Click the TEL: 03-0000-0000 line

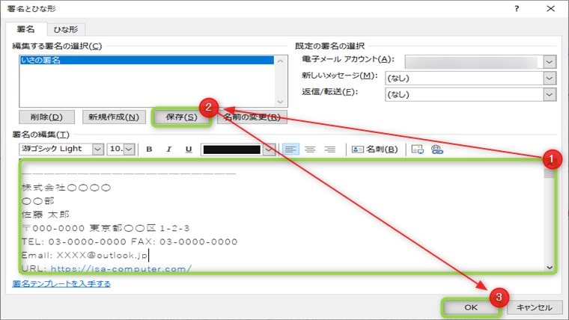point(130,241)
